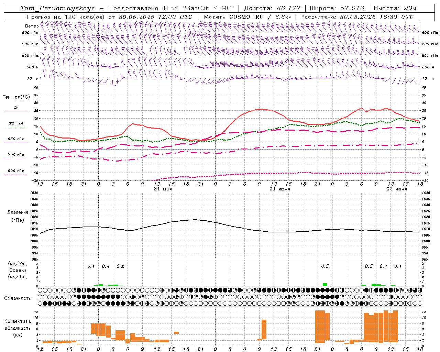Click the "Осадки" precipitation label
Image resolution: width=440 pixels, height=352 pixels.
click(x=18, y=270)
